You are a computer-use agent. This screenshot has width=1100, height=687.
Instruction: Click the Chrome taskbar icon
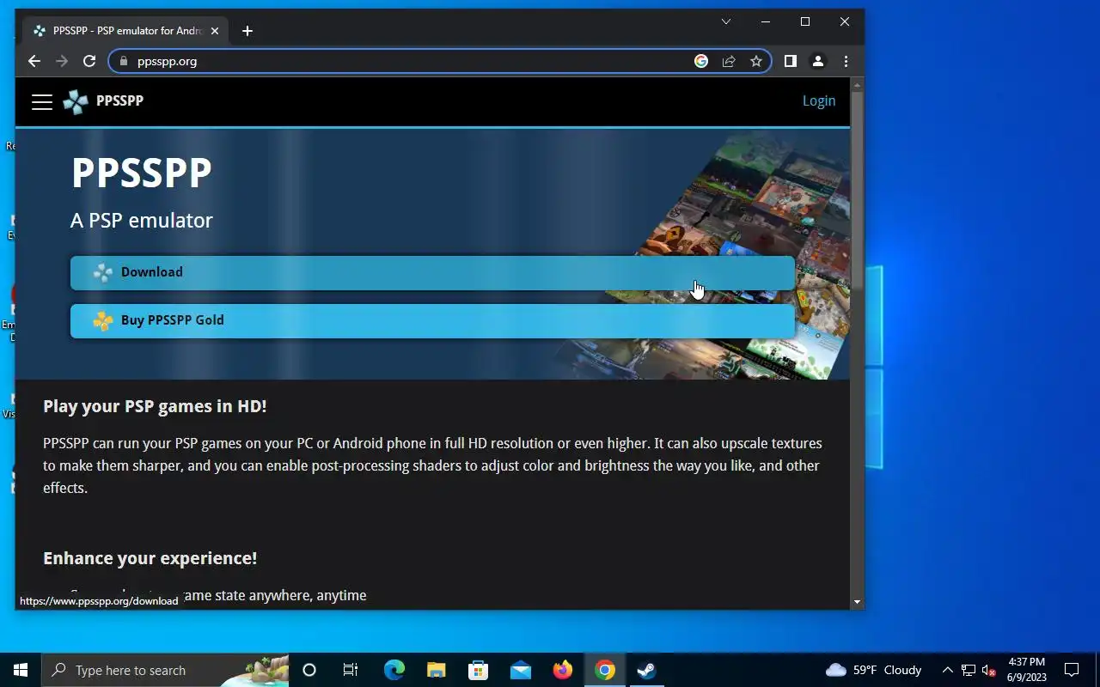click(605, 670)
